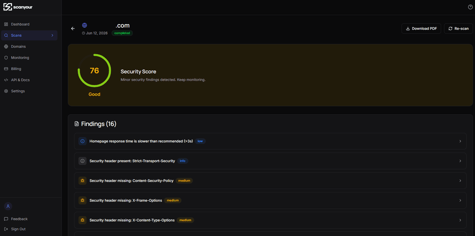Go to Domains page

[x=29, y=46]
